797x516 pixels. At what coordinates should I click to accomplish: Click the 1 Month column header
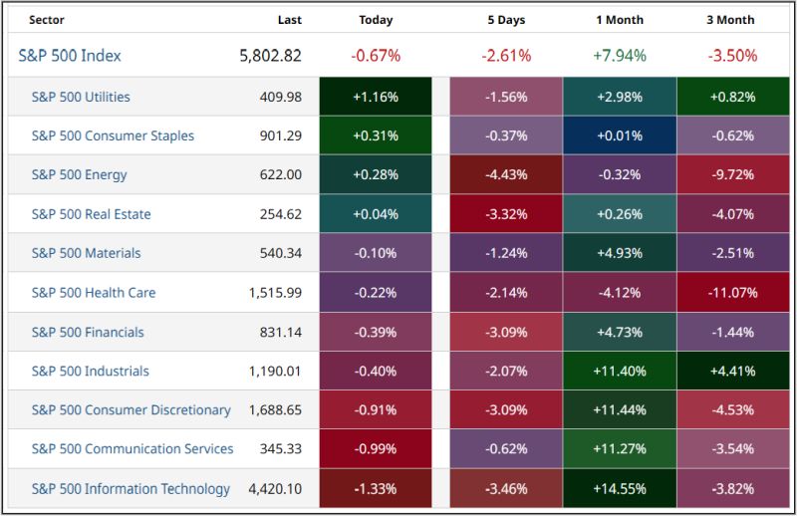click(620, 20)
